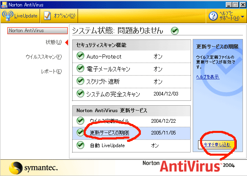The image size is (247, 176).
Task: Click the Norton AntiVirus 2004 logo
Action: click(x=189, y=166)
